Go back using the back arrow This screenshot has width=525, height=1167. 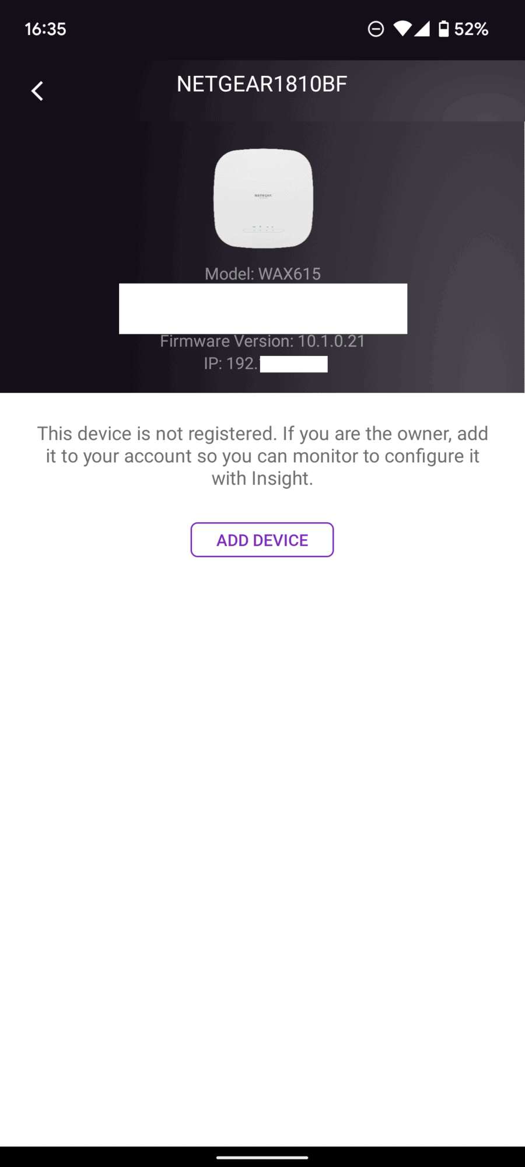(37, 91)
